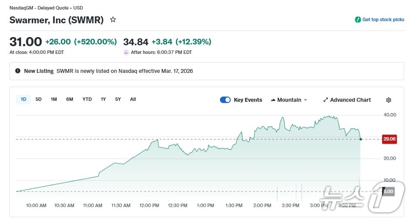Select the 1M chart range
The image size is (411, 219).
pos(54,100)
